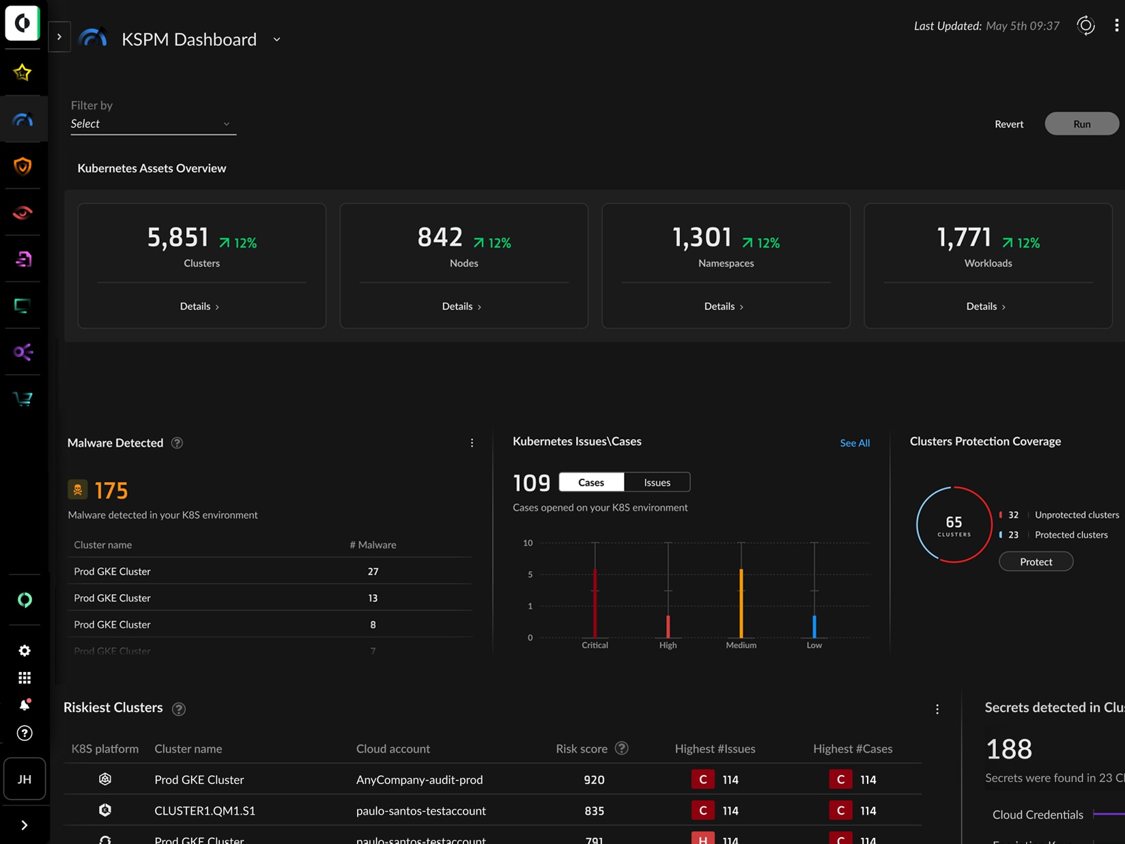The image size is (1125, 844).
Task: Open Details under the 842 Nodes card
Action: coord(462,306)
